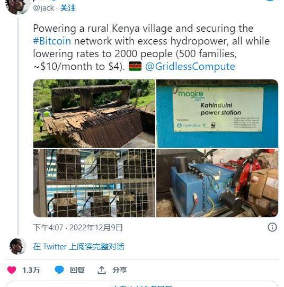Open the tweet info circle icon
The image size is (284, 287).
click(x=272, y=227)
